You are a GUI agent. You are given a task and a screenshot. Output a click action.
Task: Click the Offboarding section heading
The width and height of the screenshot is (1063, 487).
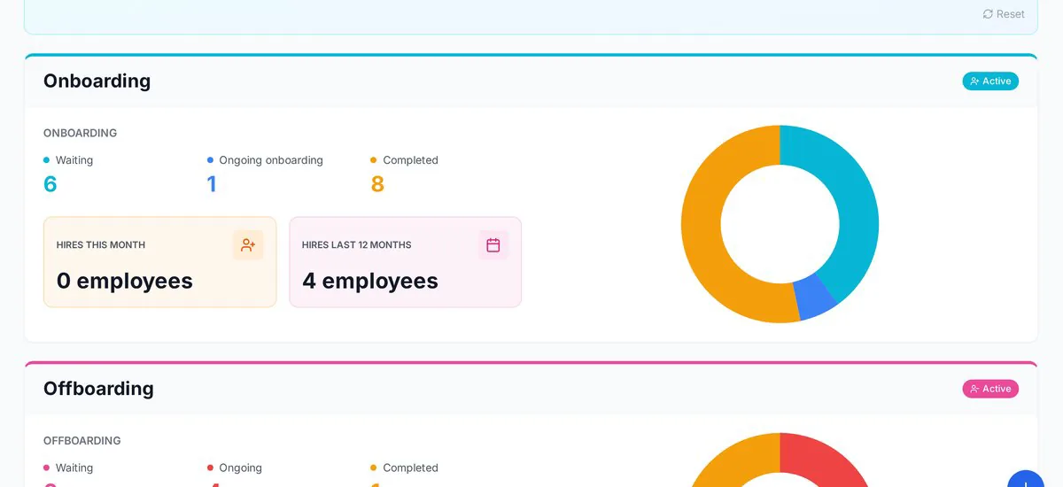click(x=98, y=389)
